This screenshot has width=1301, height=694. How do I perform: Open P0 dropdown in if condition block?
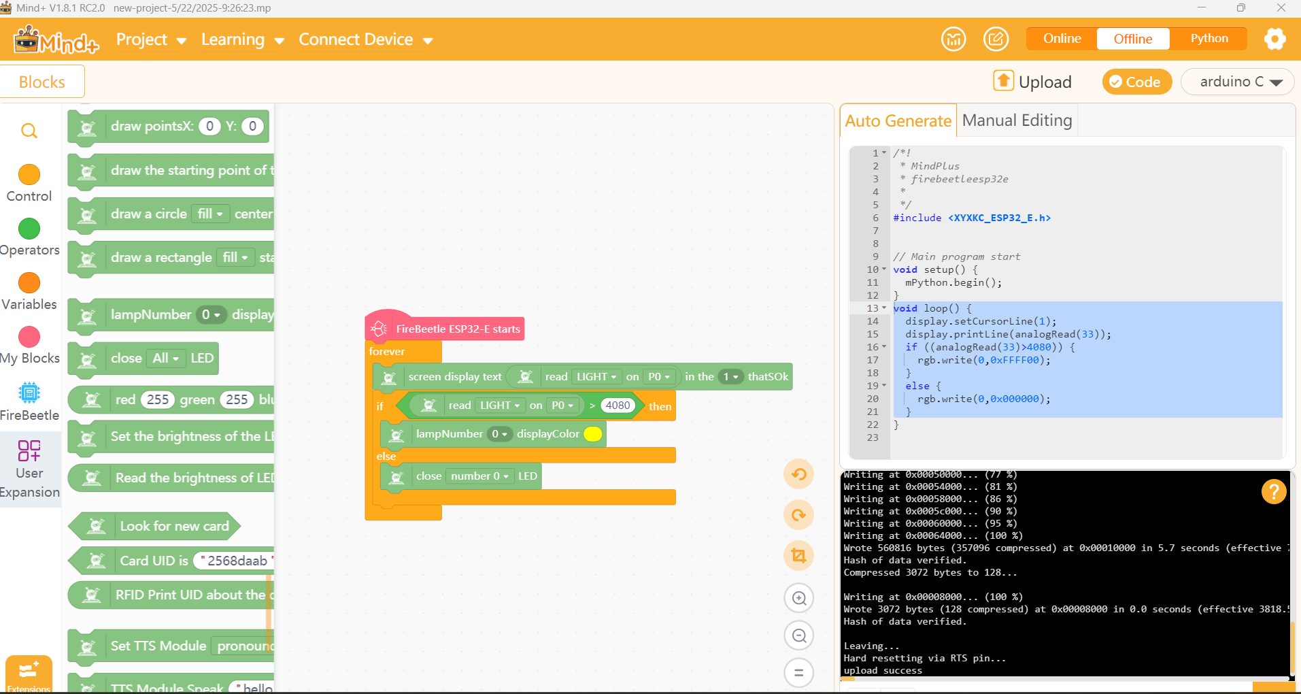(562, 406)
